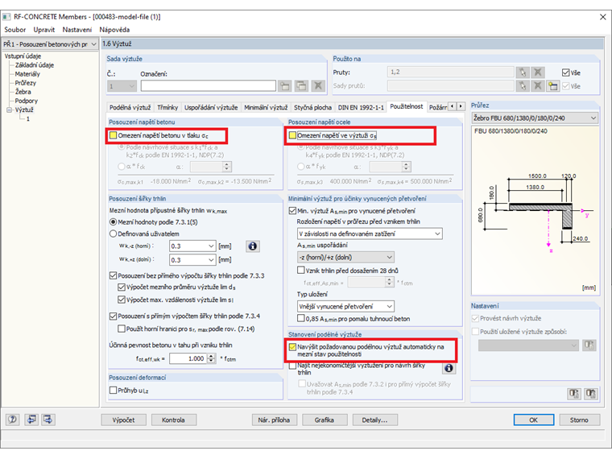Open crack width info button beside wk fields
The image size is (612, 459).
click(x=253, y=246)
